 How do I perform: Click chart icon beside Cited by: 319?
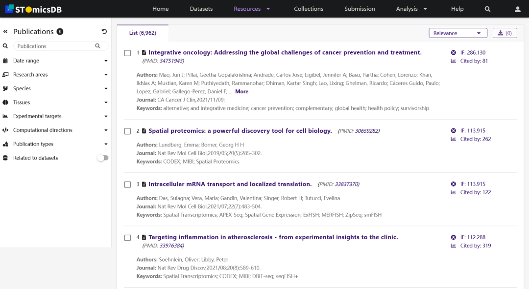pos(454,246)
